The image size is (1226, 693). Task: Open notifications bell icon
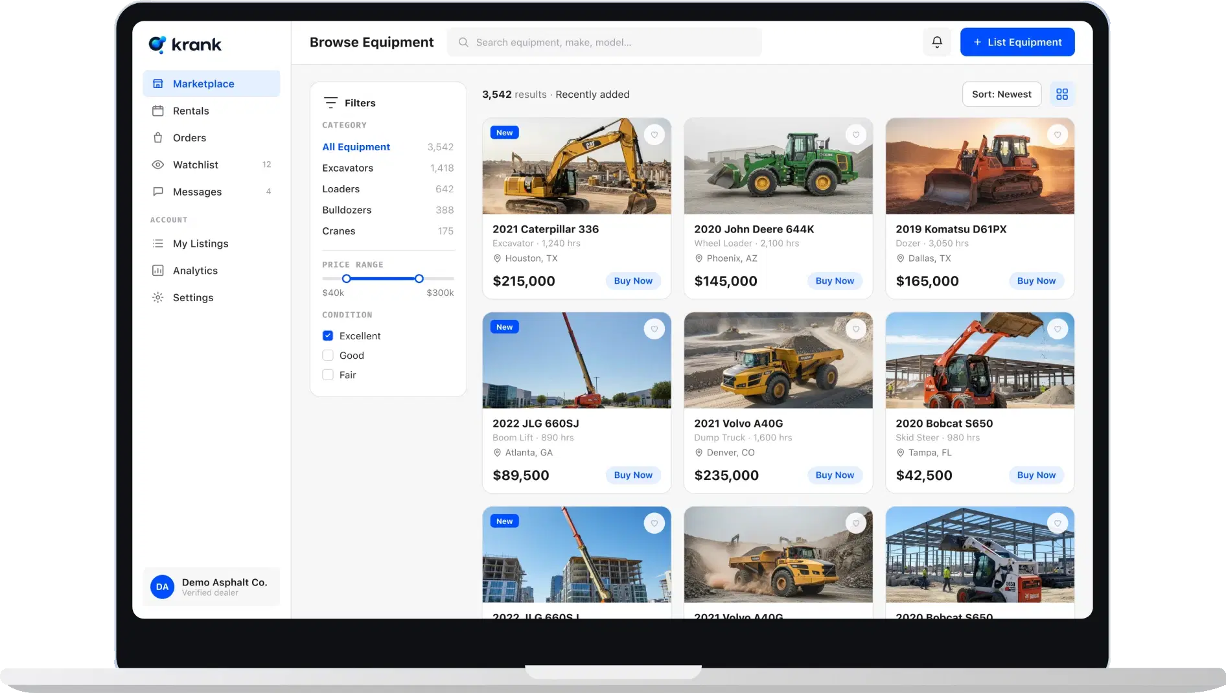[x=937, y=42]
